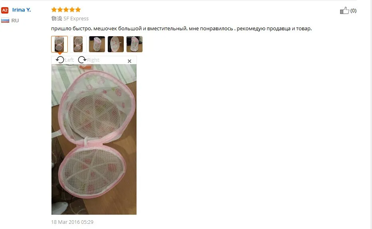This screenshot has height=229, width=372.
Task: Open the third thumbnail showing upright bag
Action: click(97, 44)
